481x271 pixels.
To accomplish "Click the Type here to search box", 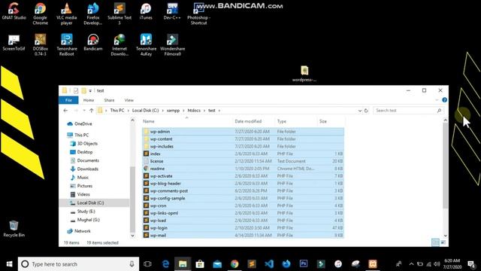I will click(79, 264).
